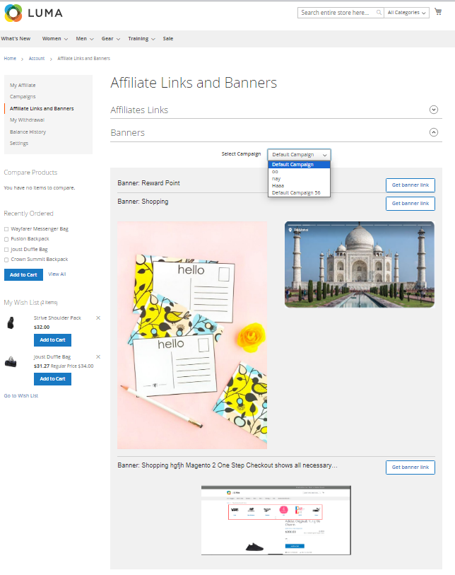The height and width of the screenshot is (575, 455).
Task: Expand the Affiliates Links section
Action: (434, 110)
